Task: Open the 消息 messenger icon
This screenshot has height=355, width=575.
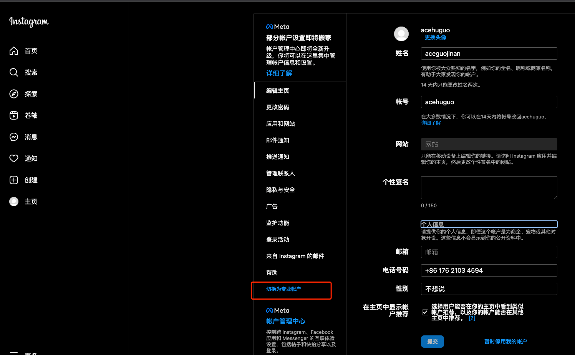Action: click(14, 137)
